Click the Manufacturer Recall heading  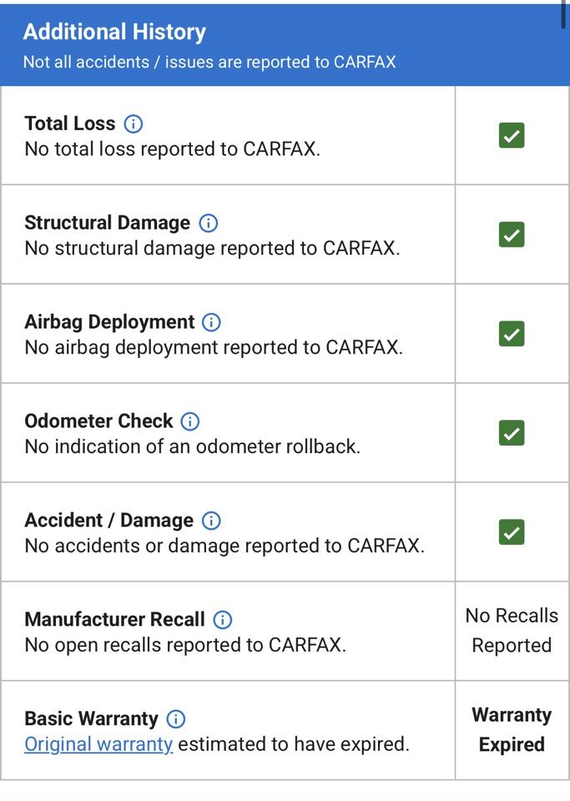click(114, 619)
